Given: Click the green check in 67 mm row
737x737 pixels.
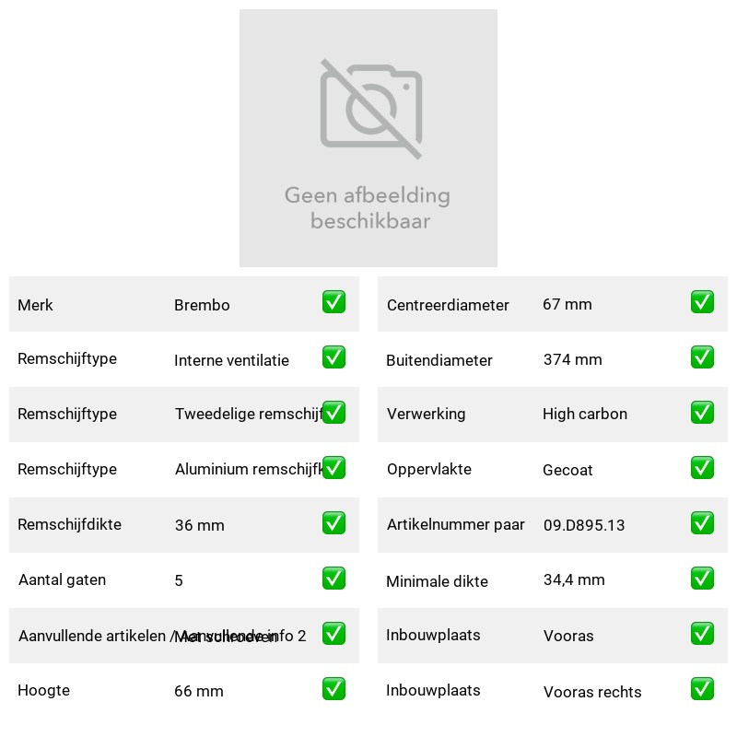Looking at the screenshot, I should [x=702, y=302].
